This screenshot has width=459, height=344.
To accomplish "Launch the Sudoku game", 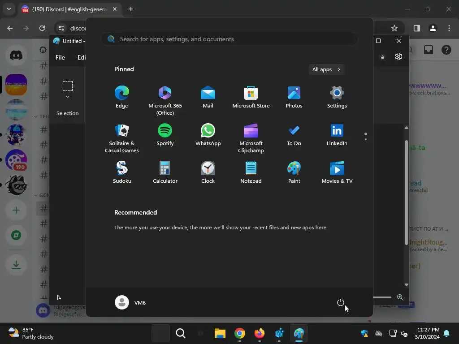I will 122,172.
